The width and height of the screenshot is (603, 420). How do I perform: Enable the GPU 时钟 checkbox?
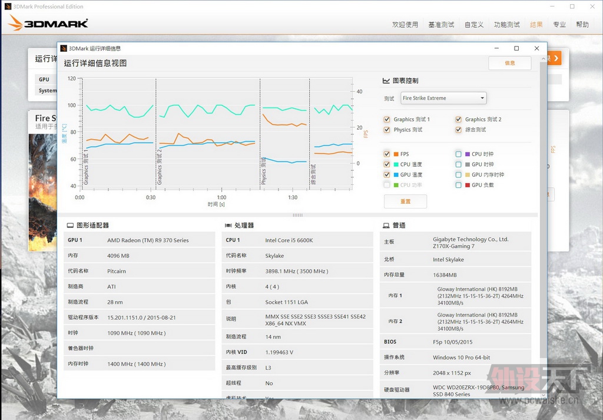click(458, 164)
